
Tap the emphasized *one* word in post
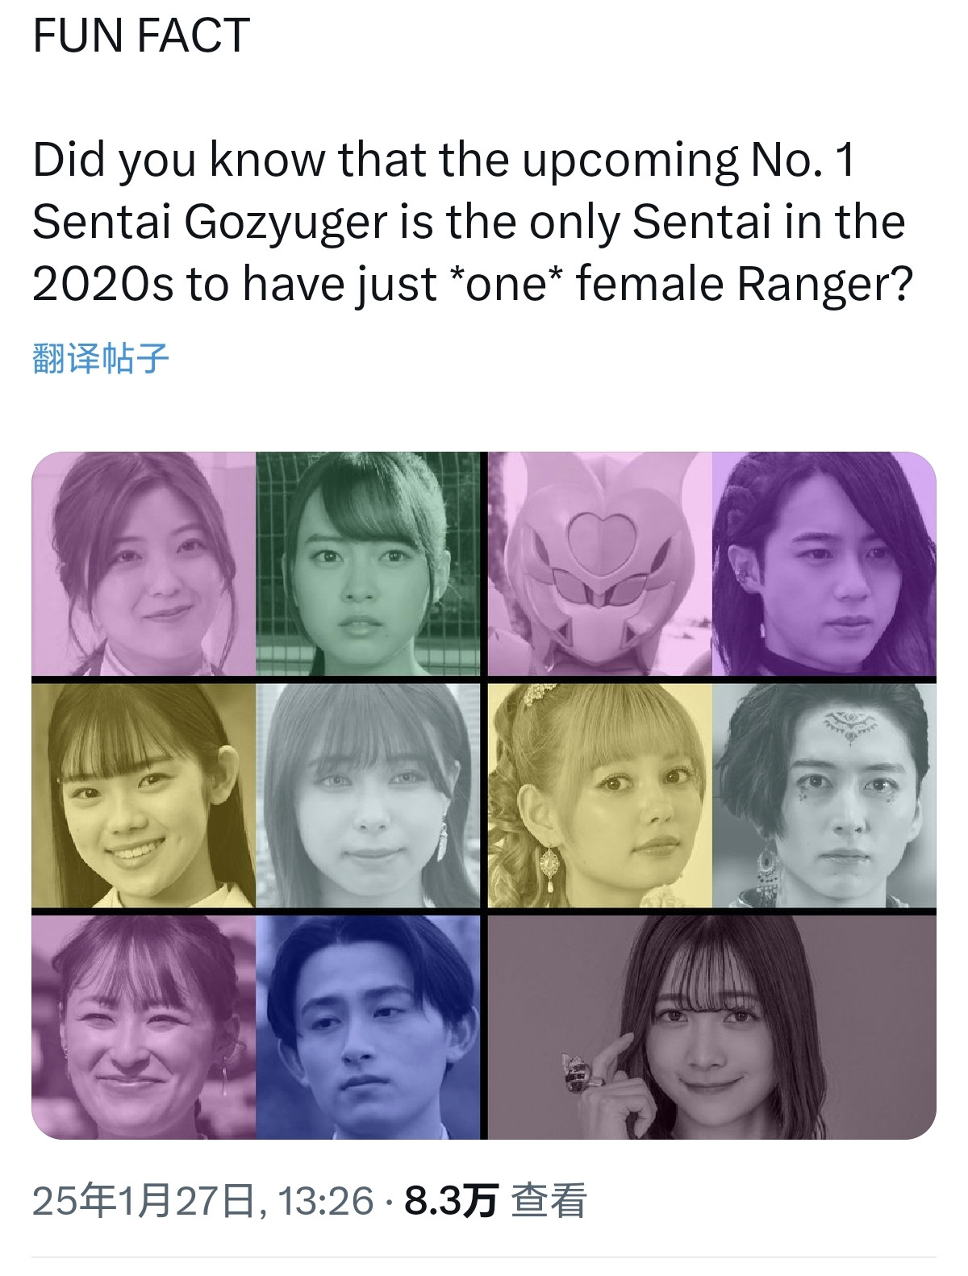[x=503, y=285]
